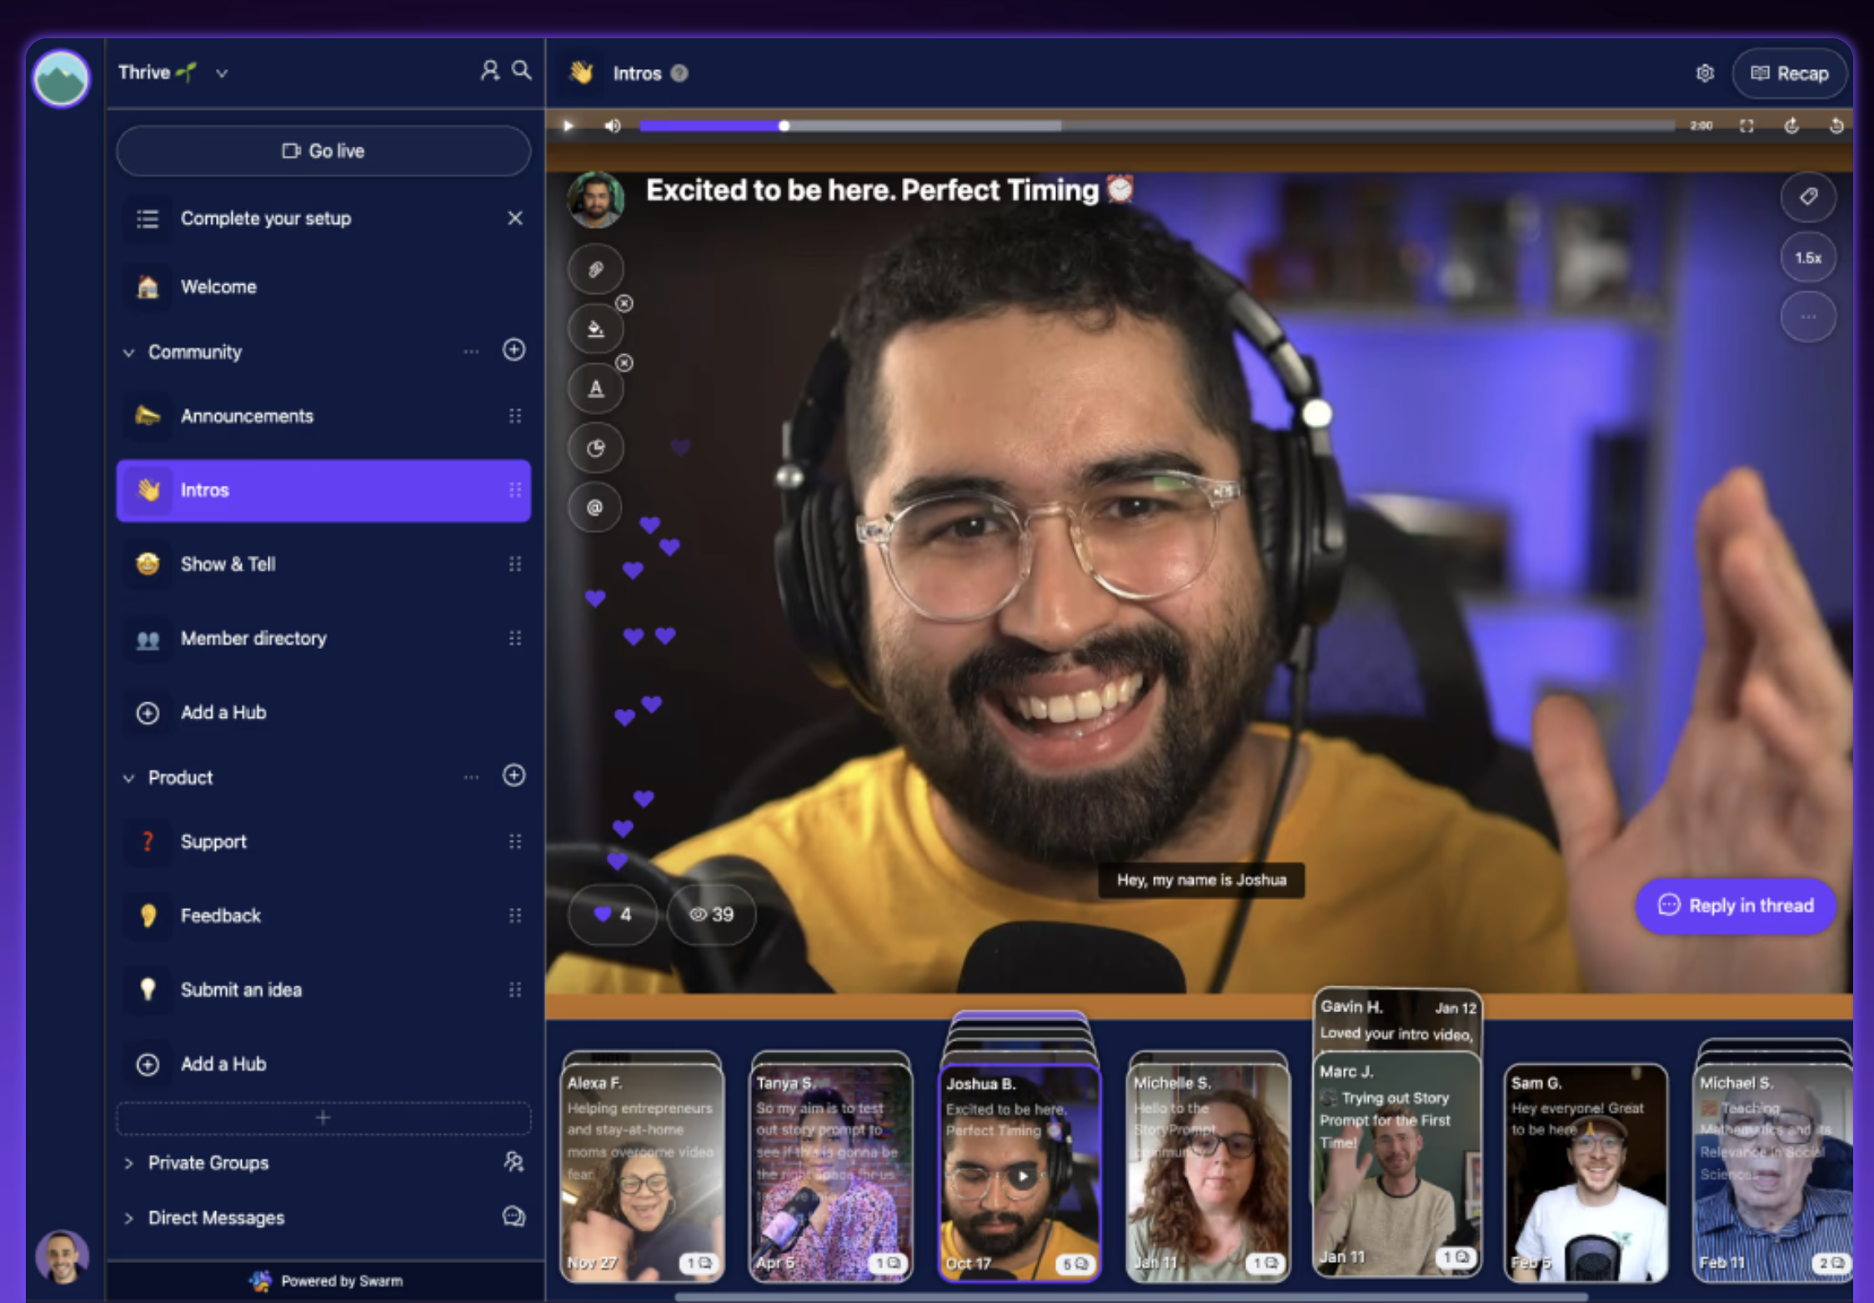Open Sam G. intro video thumbnail
This screenshot has height=1303, width=1874.
(x=1586, y=1175)
